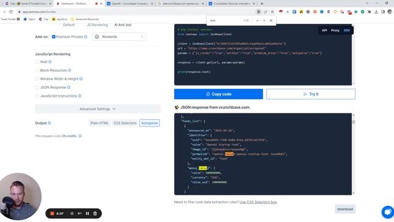Switch code view to API
Image resolution: width=394 pixels, height=222 pixels.
[x=324, y=30]
